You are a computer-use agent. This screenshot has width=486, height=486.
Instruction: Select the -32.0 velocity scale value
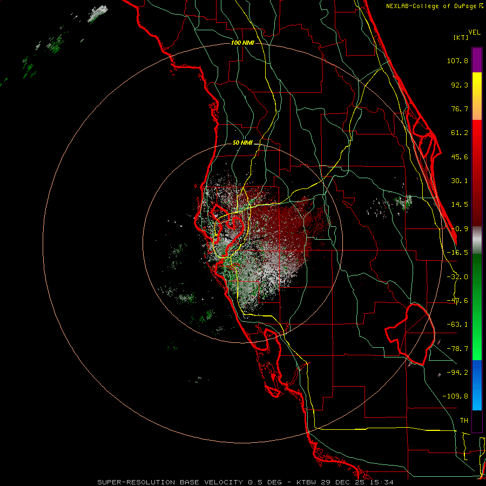pos(457,277)
